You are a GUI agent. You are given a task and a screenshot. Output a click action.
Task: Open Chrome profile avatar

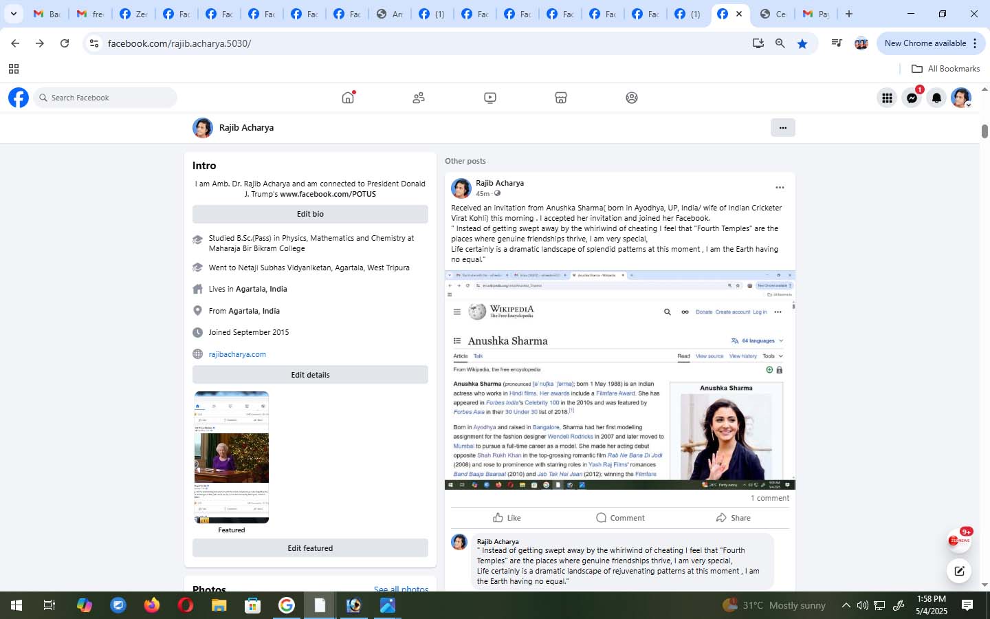point(861,43)
